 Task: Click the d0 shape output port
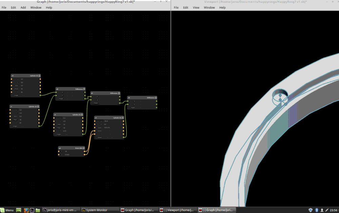85,99
